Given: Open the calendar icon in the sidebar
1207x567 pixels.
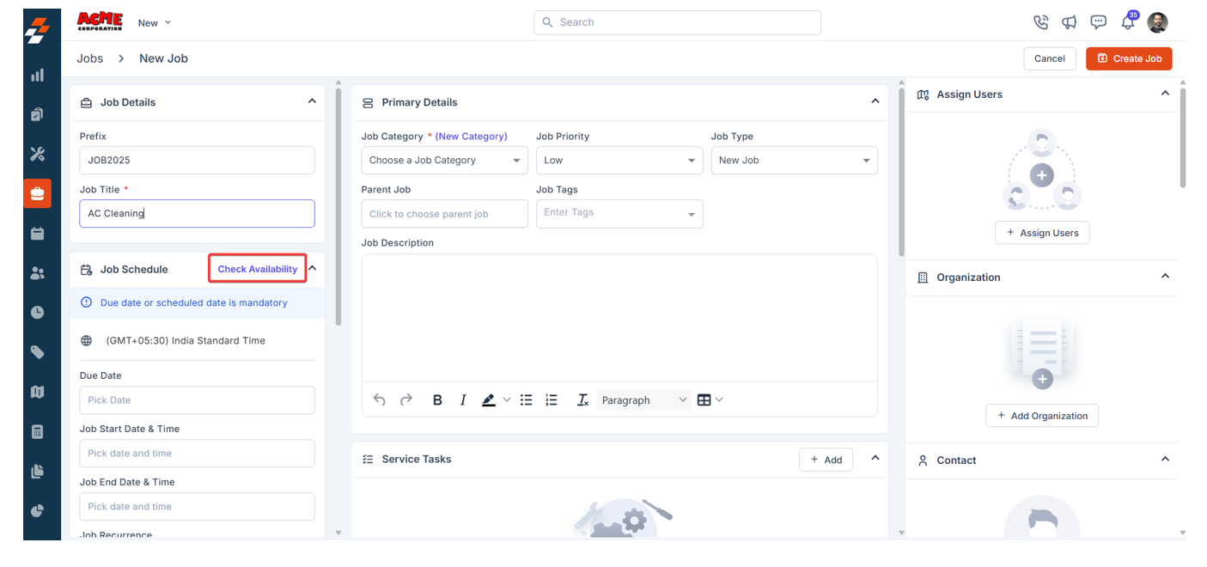Looking at the screenshot, I should pyautogui.click(x=37, y=233).
